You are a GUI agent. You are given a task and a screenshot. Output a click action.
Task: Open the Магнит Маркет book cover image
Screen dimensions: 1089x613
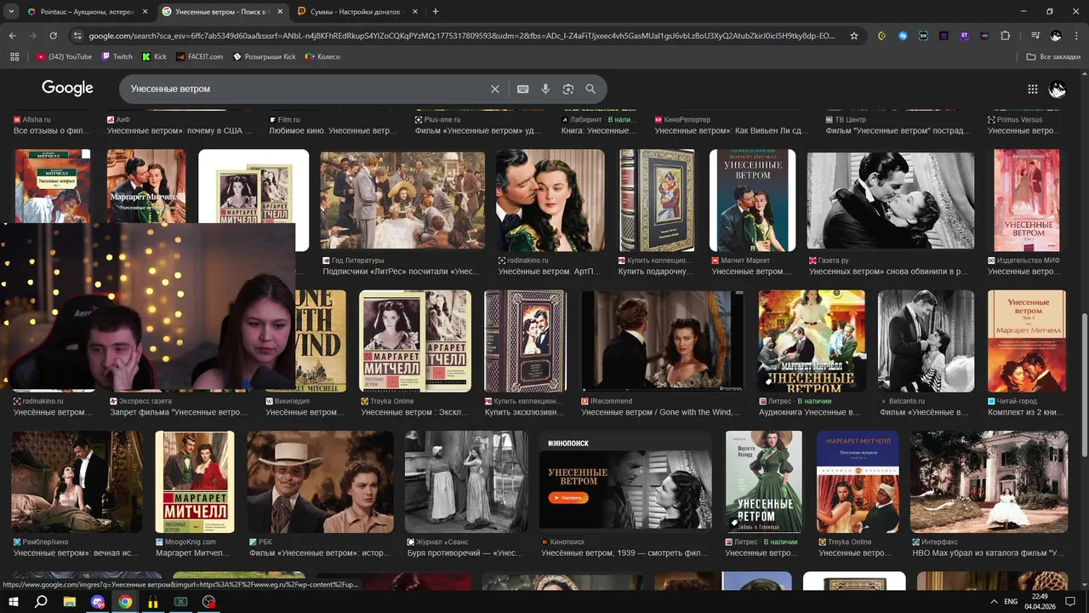click(x=753, y=201)
